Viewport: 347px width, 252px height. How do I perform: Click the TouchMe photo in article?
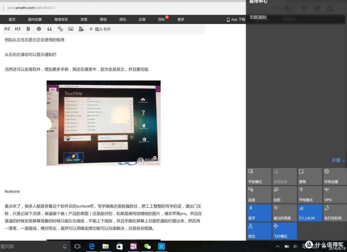click(103, 123)
